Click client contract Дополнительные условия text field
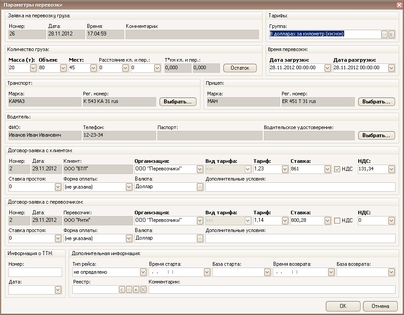 point(300,187)
